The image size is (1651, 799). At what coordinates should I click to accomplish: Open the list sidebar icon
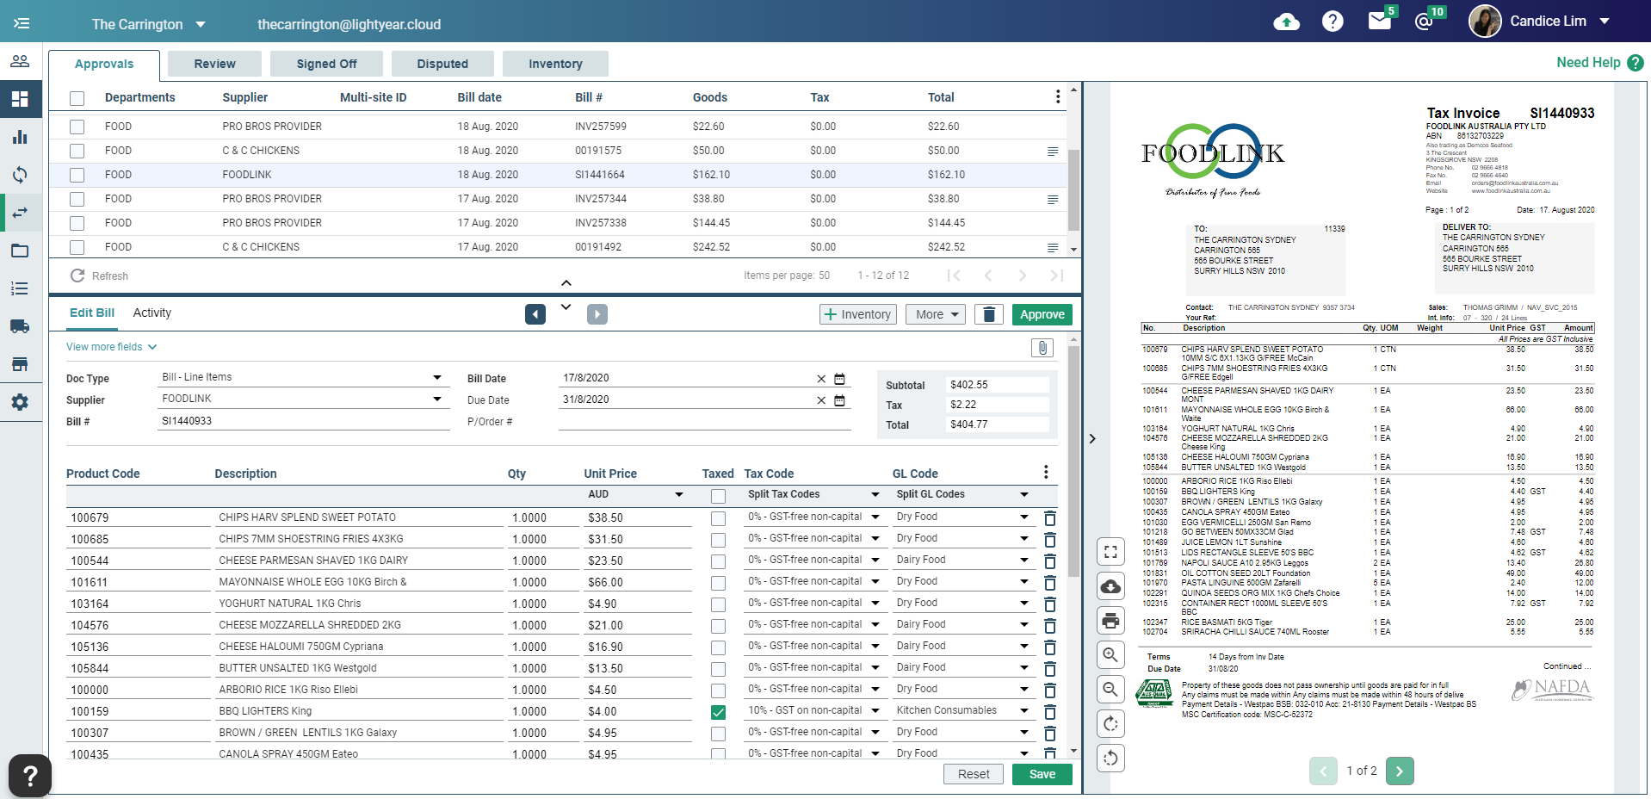(20, 288)
